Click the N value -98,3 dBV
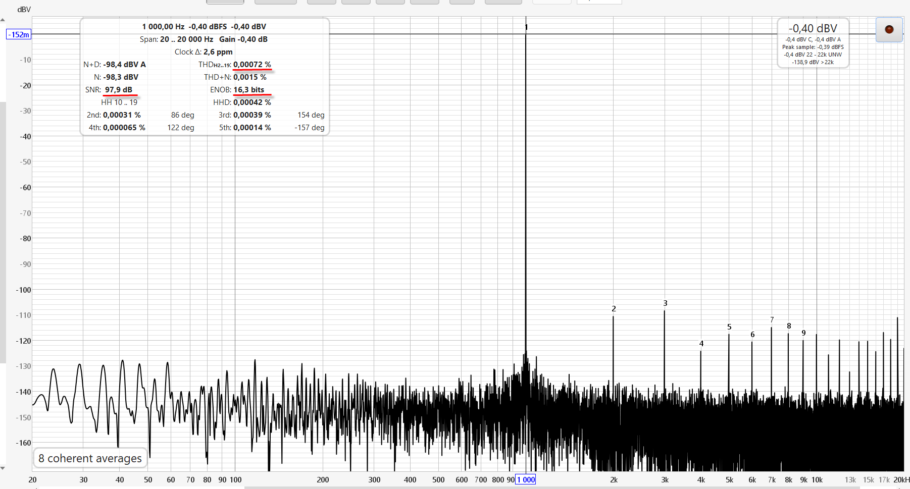 pyautogui.click(x=121, y=77)
